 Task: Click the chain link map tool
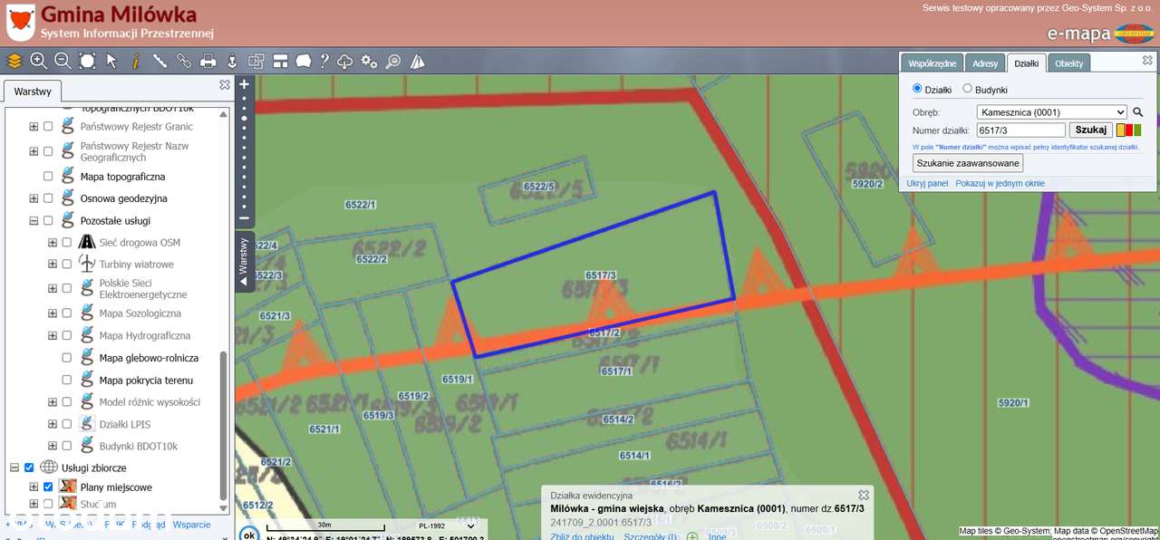[x=184, y=61]
